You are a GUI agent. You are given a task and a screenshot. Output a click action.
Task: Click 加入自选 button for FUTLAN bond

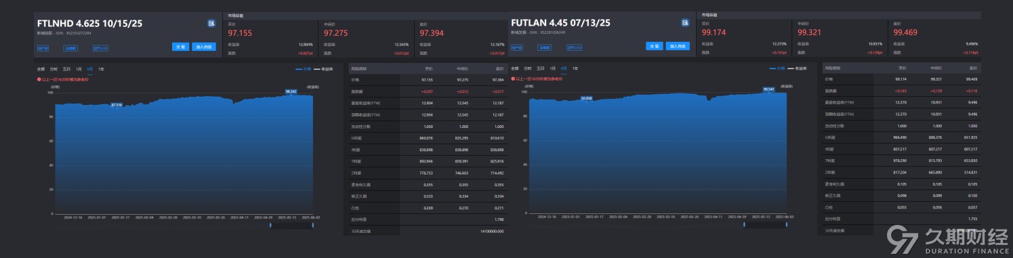(677, 47)
